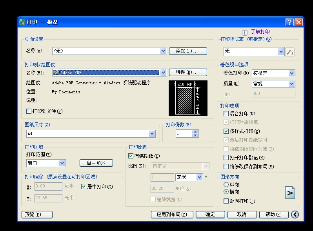The height and width of the screenshot is (231, 313).
Task: Enable 反向打印 upside-down plotting
Action: pos(226,201)
